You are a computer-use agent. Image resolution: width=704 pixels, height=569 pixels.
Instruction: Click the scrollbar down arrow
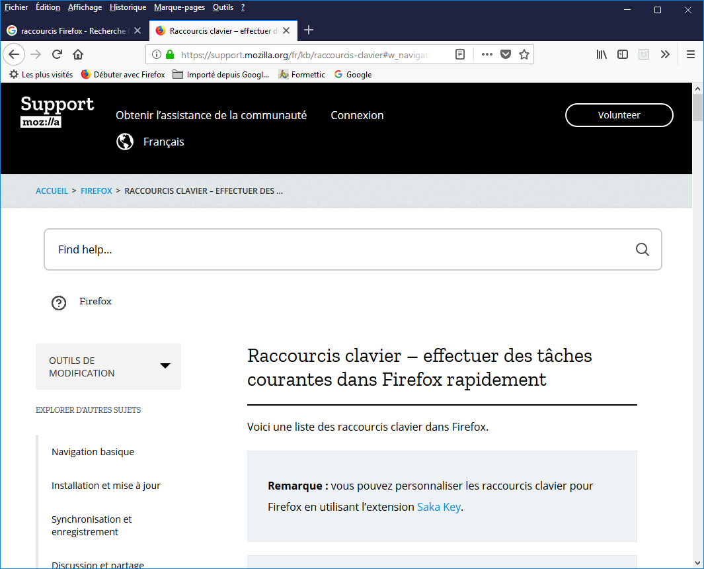point(697,562)
